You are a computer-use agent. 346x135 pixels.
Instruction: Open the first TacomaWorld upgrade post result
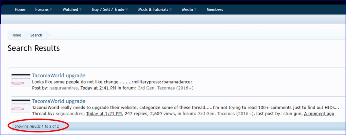pos(59,75)
